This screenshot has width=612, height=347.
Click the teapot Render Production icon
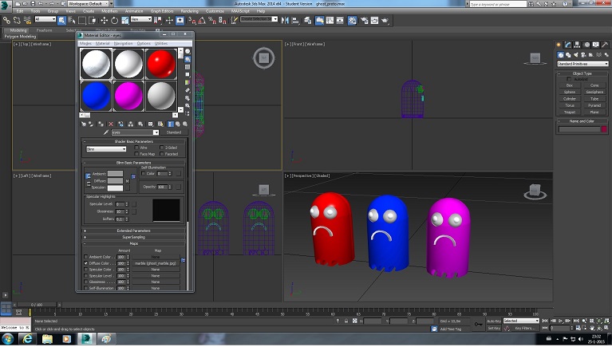[385, 20]
